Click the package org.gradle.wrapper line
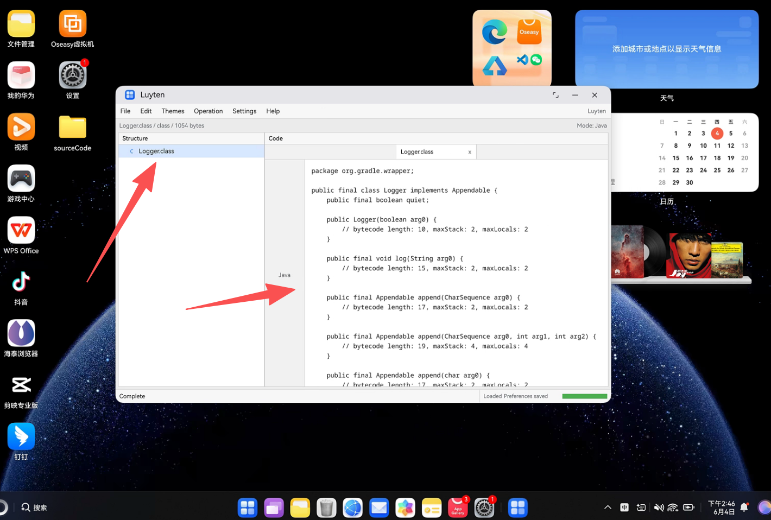 tap(362, 171)
